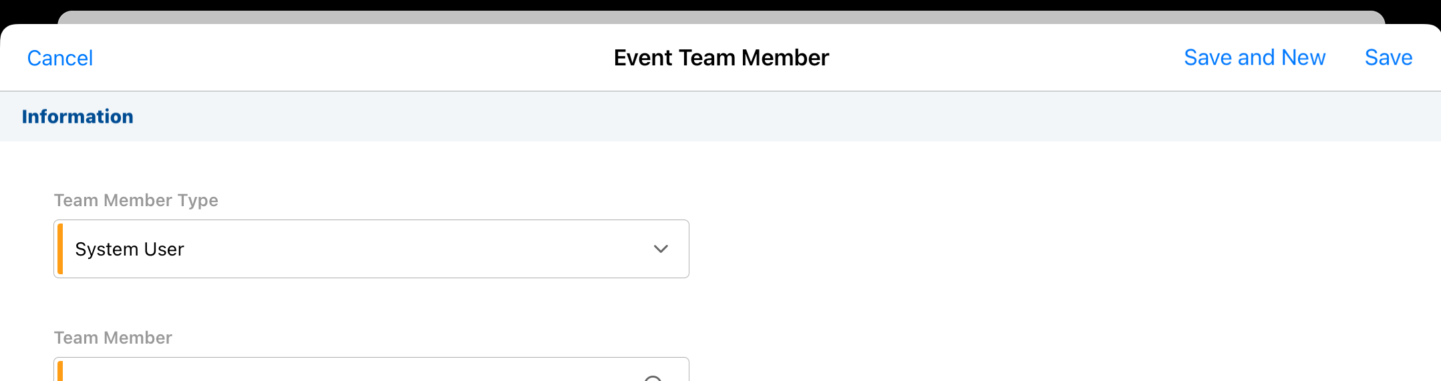Open the Team Member Type dropdown
This screenshot has height=381, width=1441.
[x=371, y=249]
